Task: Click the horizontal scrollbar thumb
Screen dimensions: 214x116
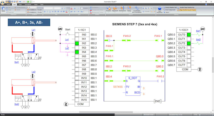Action: (x=106, y=112)
